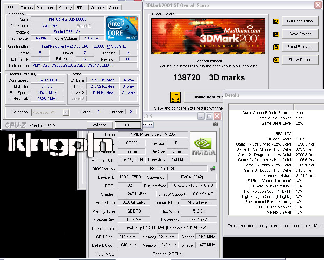The height and width of the screenshot is (260, 324).
Task: Open the Graphics tab in CPU-Z
Action: pos(98,8)
